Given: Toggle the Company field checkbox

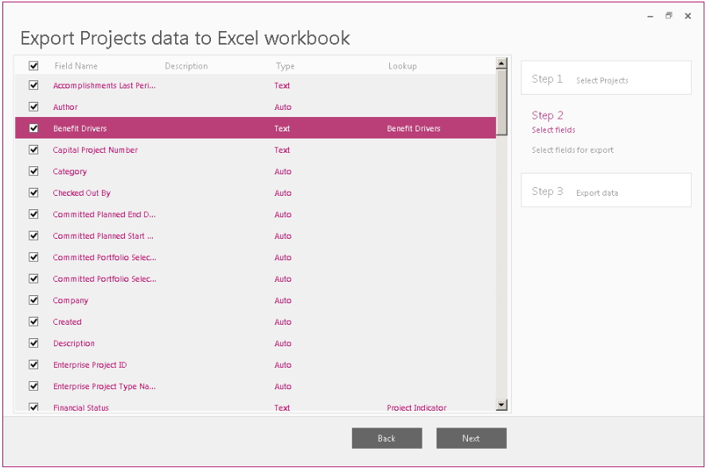Looking at the screenshot, I should click(33, 300).
